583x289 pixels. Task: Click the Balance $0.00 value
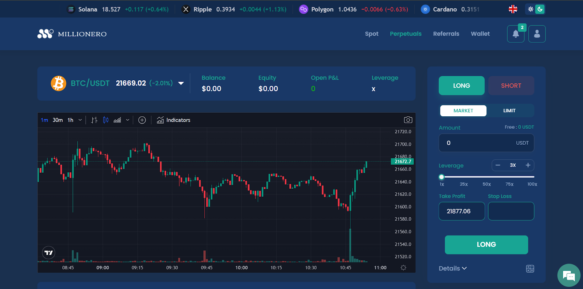[x=212, y=89]
